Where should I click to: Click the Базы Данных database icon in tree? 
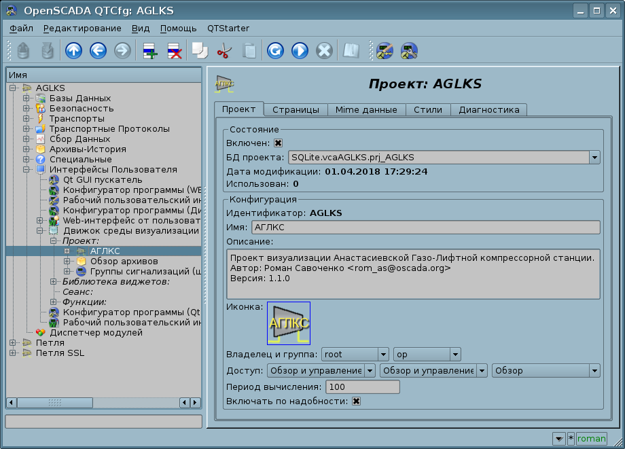click(40, 98)
